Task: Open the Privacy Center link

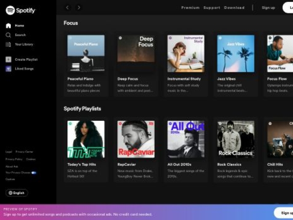Action: (24, 152)
